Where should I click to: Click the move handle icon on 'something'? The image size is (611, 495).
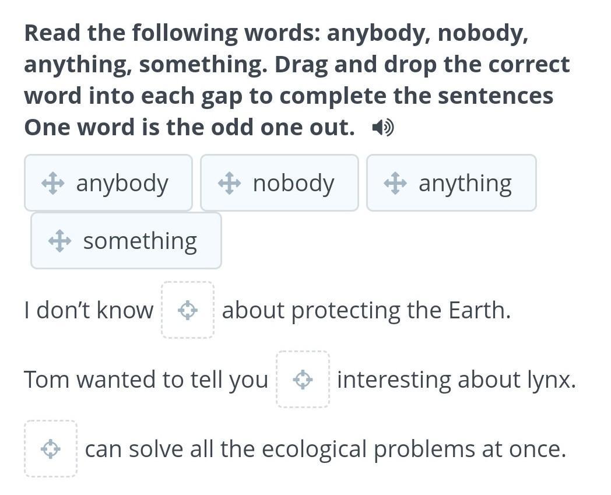click(x=59, y=241)
